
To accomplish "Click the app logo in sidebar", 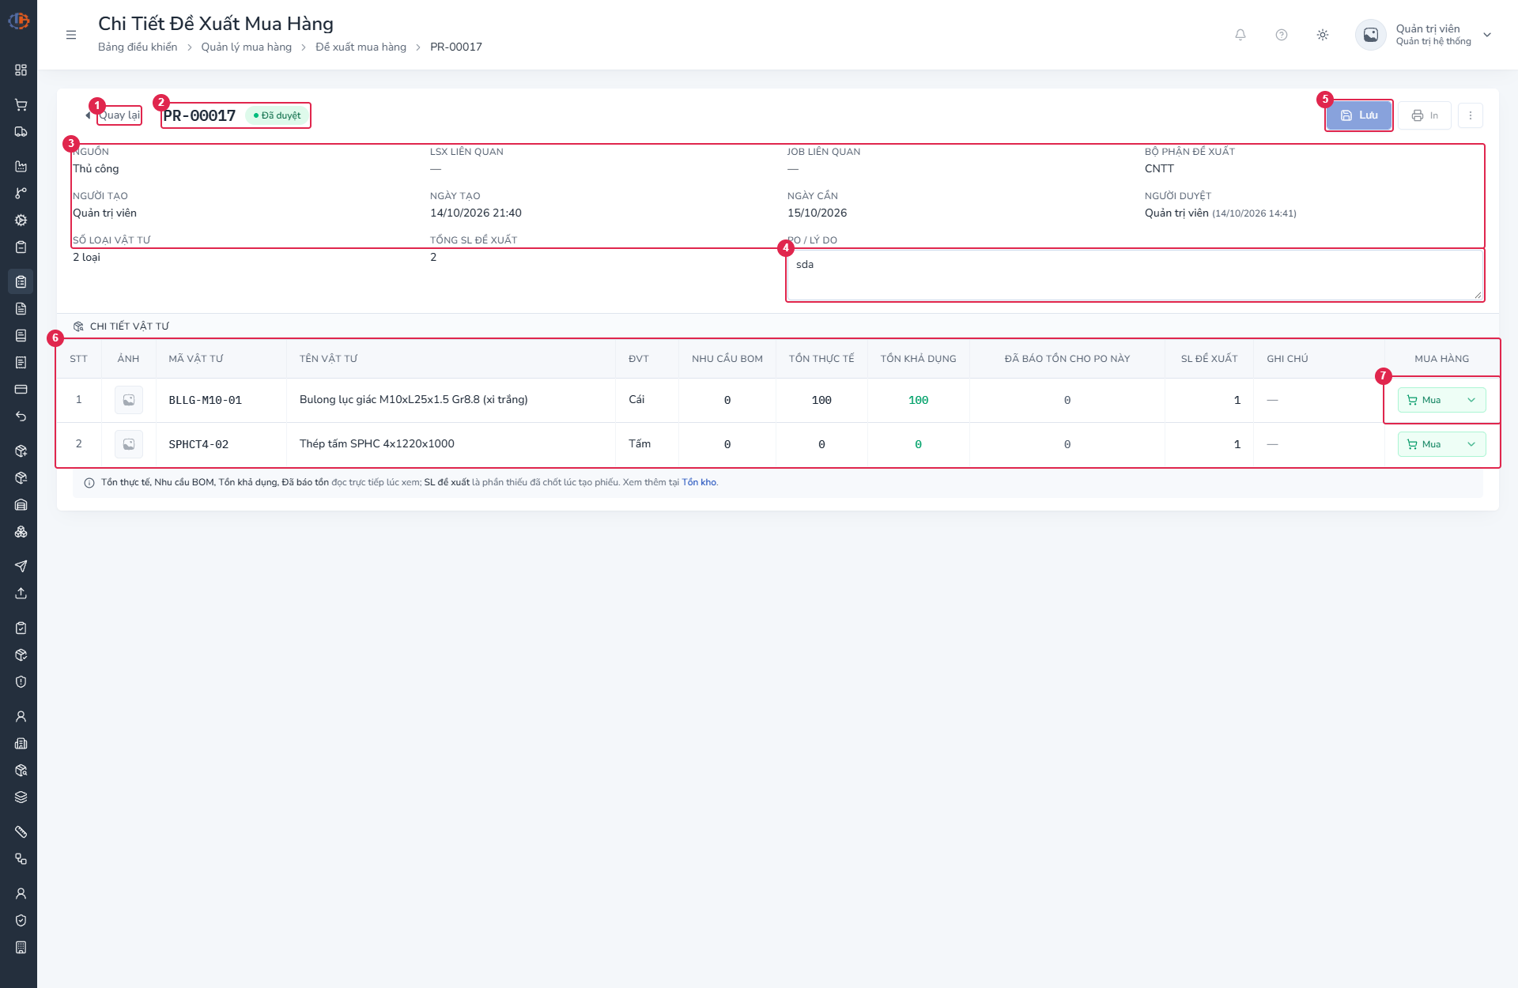I will pos(19,21).
